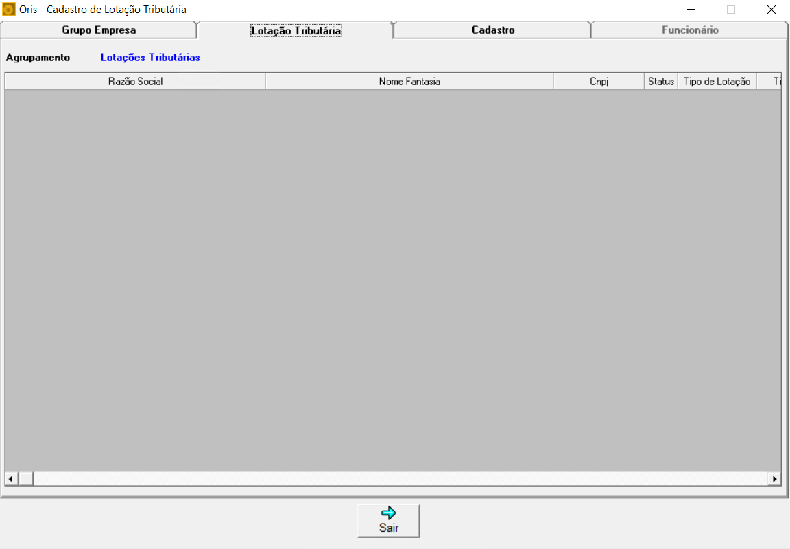The image size is (790, 549).
Task: Click the right arrow of horizontal scrollbar
Action: point(775,478)
